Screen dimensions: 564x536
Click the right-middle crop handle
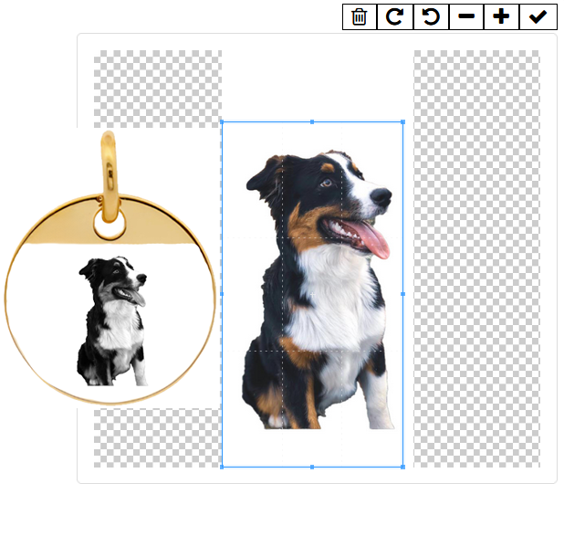402,294
